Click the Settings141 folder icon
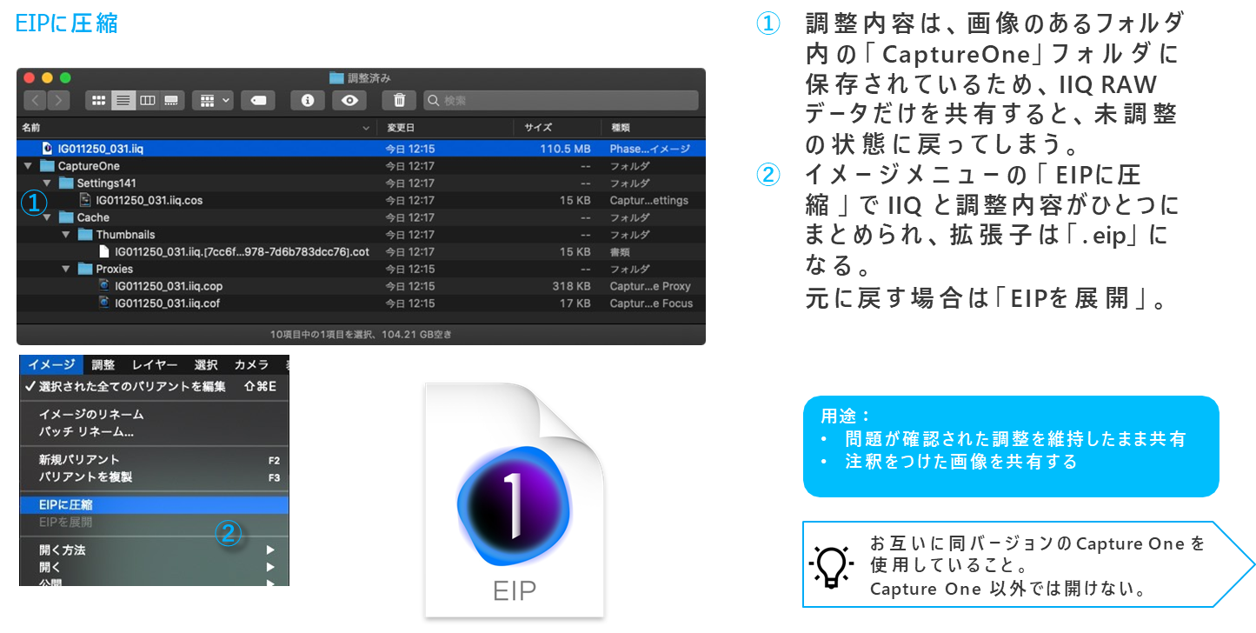The image size is (1256, 633). point(66,183)
